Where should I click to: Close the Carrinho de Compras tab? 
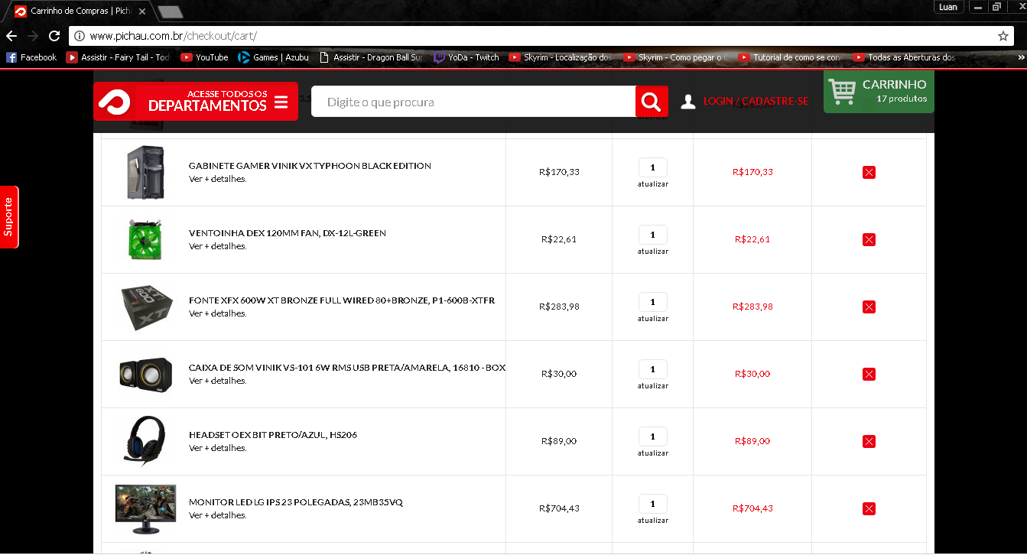coord(141,11)
